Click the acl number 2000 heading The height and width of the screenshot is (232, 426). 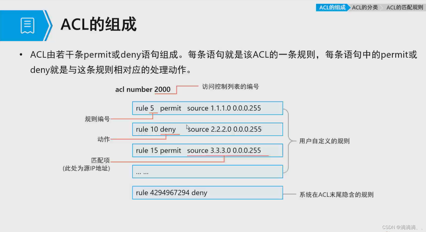point(143,89)
